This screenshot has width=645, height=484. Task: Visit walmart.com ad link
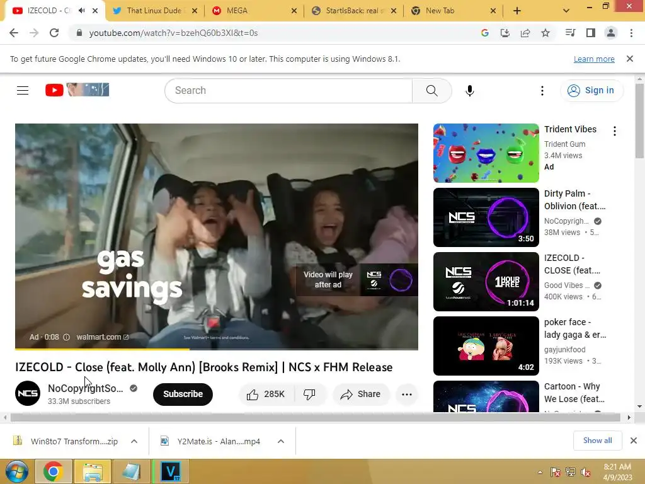pyautogui.click(x=103, y=337)
